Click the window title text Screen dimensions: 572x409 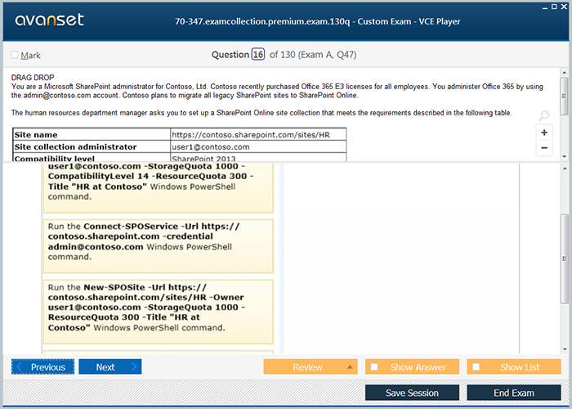317,21
